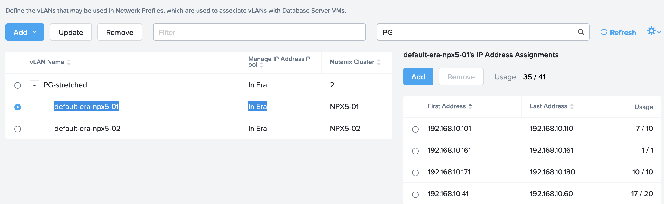This screenshot has height=204, width=664.
Task: Sort by Nutanix Cluster column
Action: [355, 62]
